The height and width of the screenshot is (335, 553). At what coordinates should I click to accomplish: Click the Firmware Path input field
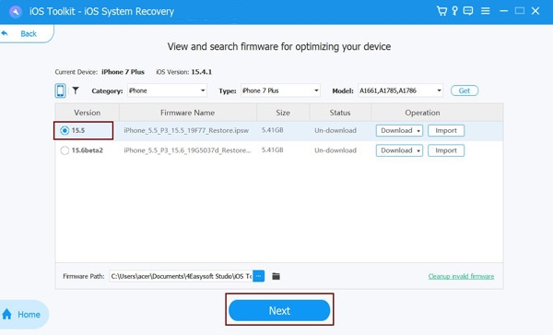181,276
